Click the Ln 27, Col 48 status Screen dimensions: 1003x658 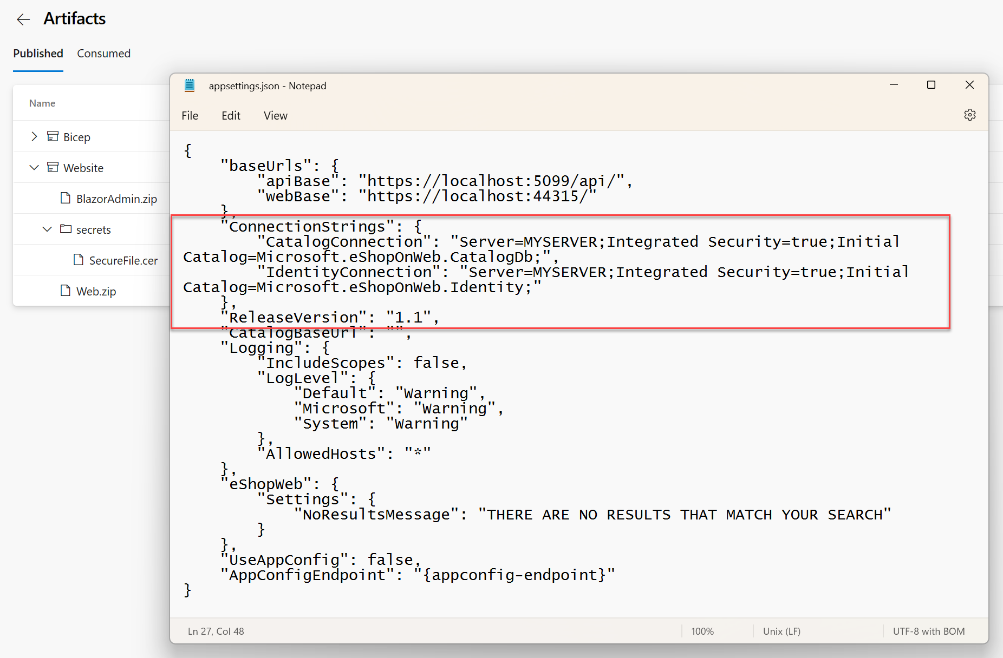216,631
